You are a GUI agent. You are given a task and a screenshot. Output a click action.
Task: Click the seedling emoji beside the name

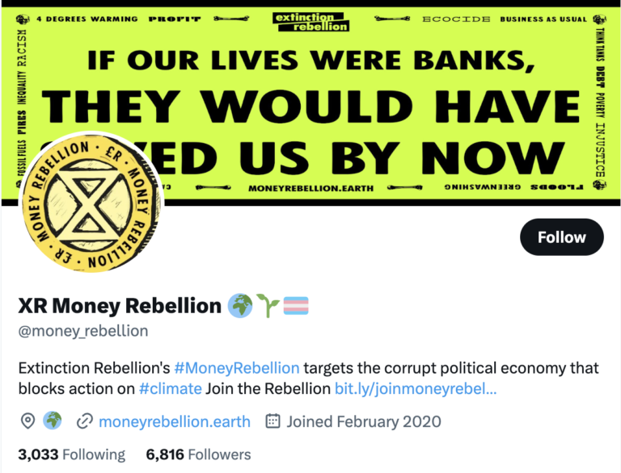tap(268, 306)
